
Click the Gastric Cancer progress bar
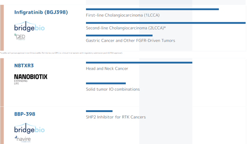point(119,35)
